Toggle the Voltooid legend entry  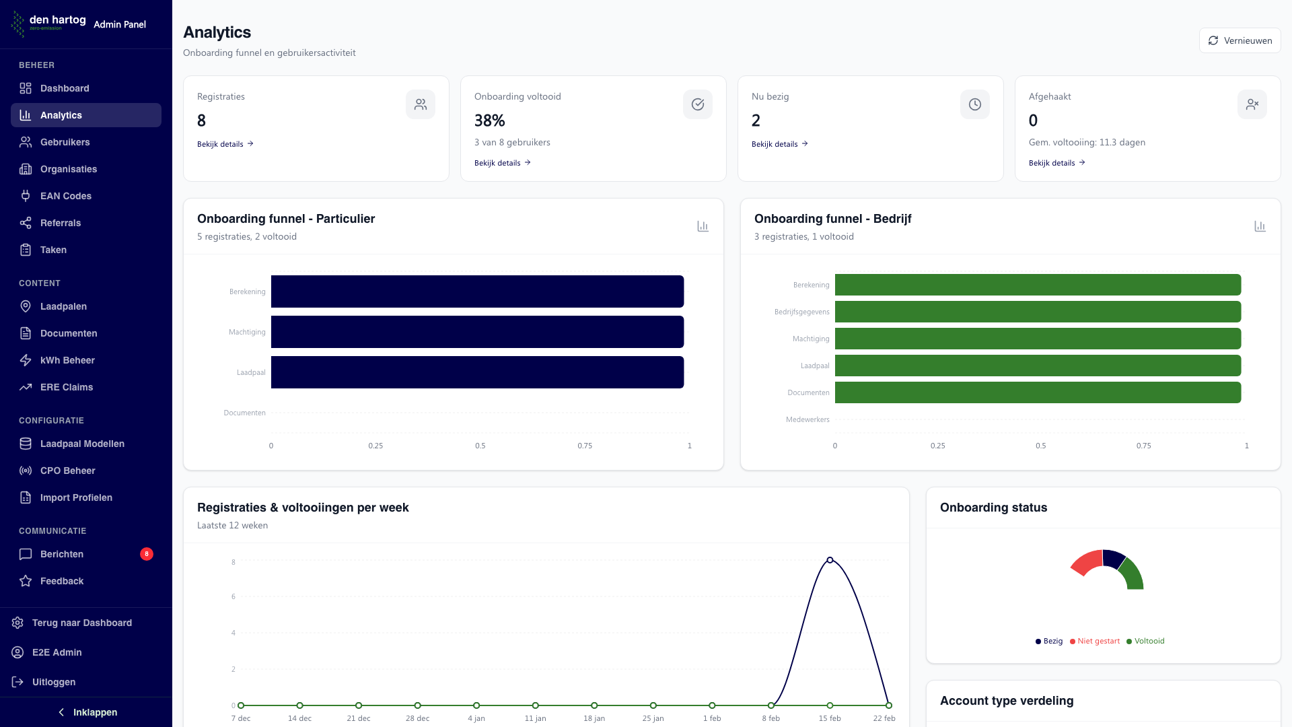point(1145,641)
